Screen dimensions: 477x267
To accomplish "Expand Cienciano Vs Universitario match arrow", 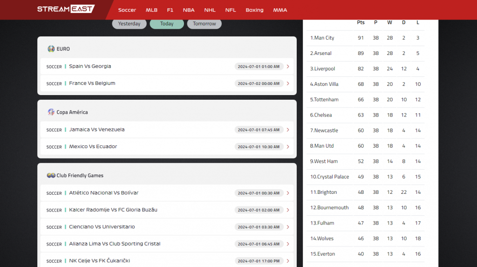I will coord(288,227).
